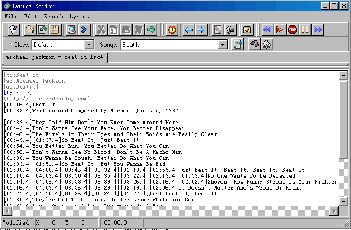Click the brown pin icon after Songs box
351x230 pixels.
[x=255, y=44]
